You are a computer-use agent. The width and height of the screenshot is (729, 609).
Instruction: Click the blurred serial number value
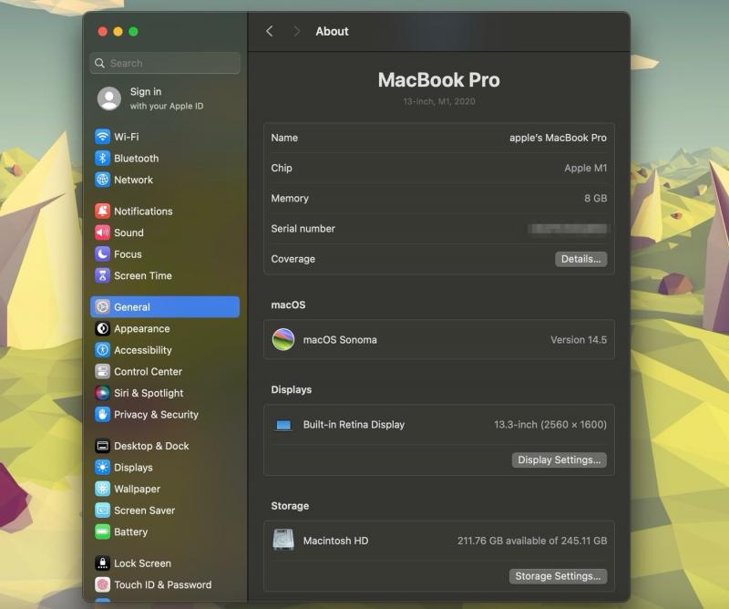pyautogui.click(x=567, y=229)
